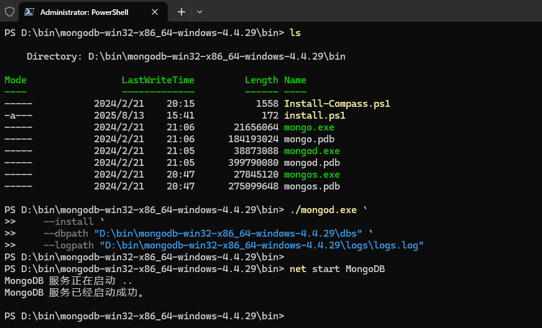Click the install.ps1 entry in listing
Viewport: 542px width, 328px height.
315,116
